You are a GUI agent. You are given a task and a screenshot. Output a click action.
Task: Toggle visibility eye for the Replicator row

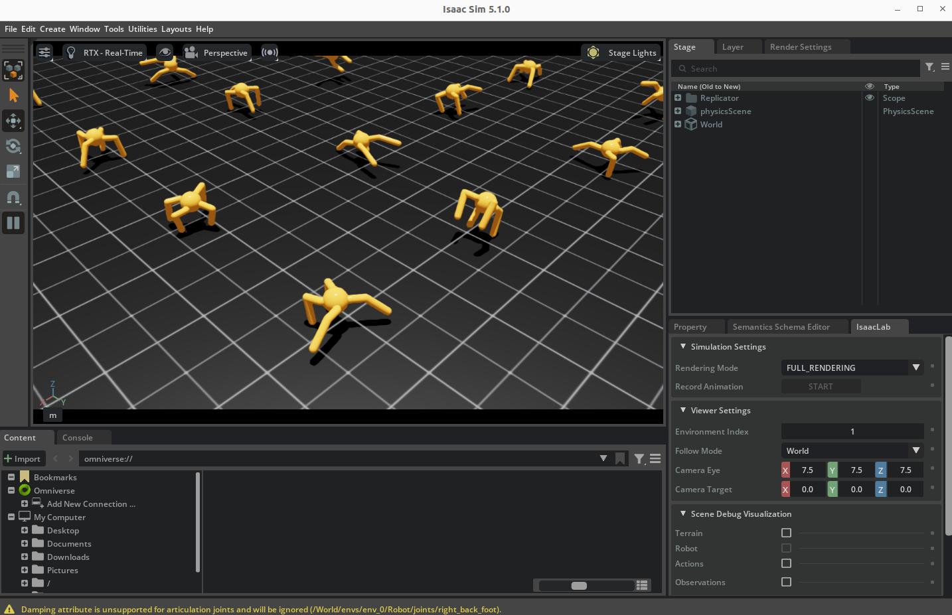pos(870,98)
